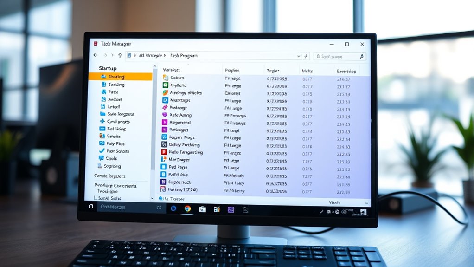The width and height of the screenshot is (474, 267).
Task: Sort by the Enertiog column header
Action: (x=346, y=71)
